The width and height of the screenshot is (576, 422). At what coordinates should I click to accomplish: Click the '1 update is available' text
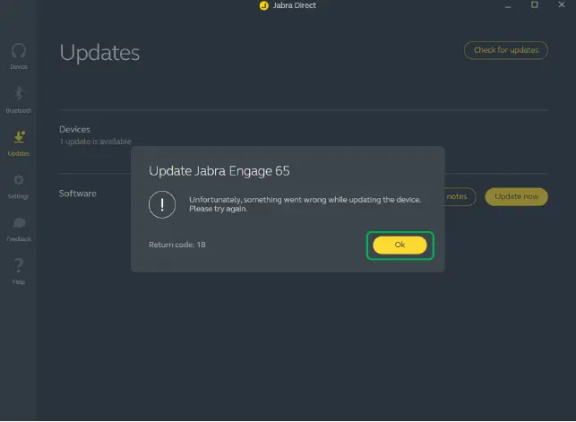[96, 142]
